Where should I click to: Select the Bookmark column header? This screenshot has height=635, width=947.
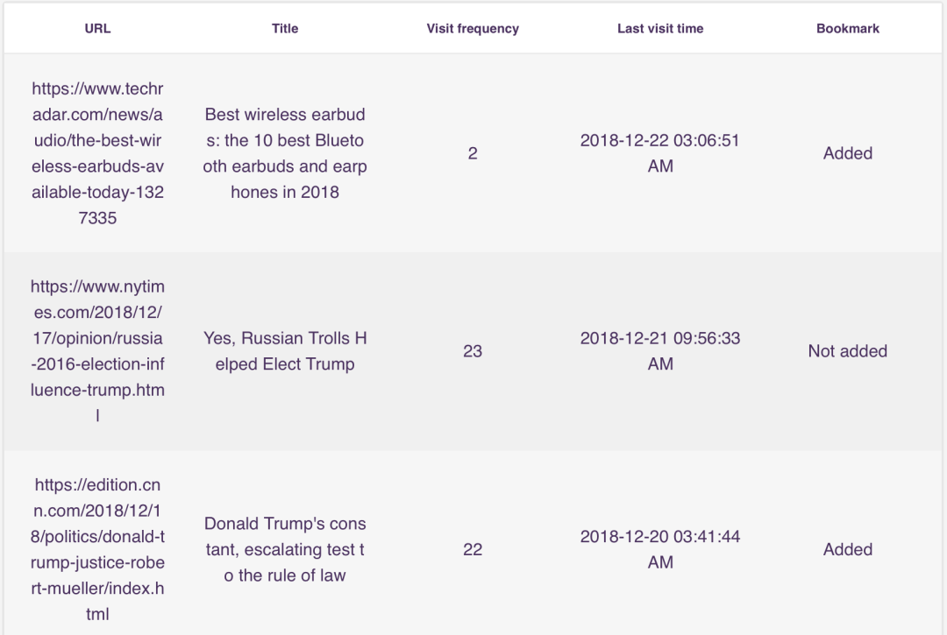click(x=847, y=28)
